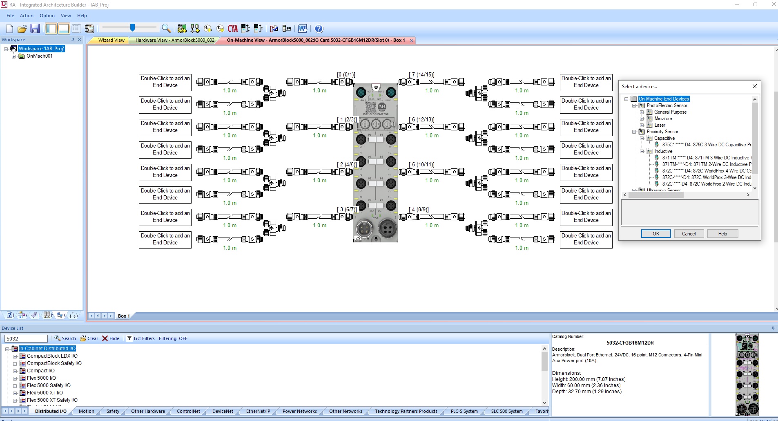Click the controller C configuration icon
The image size is (778, 421).
click(x=245, y=29)
